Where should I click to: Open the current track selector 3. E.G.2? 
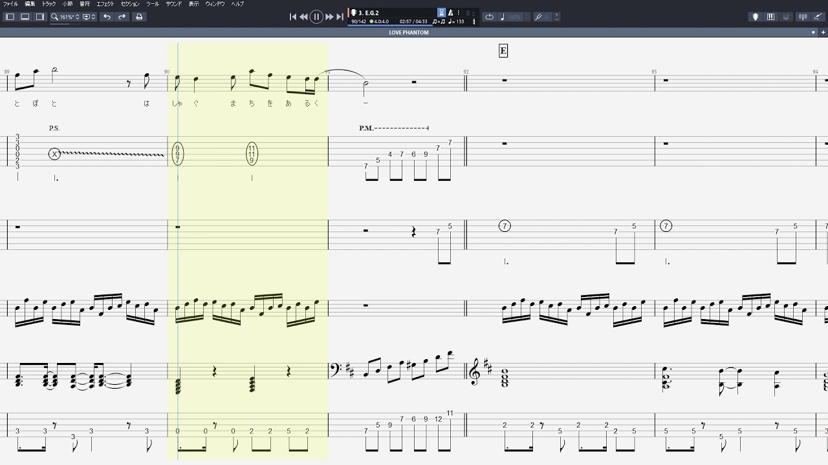click(x=367, y=12)
